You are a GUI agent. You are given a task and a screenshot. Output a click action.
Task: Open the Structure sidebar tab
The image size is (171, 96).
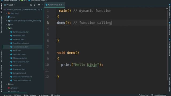(1, 56)
